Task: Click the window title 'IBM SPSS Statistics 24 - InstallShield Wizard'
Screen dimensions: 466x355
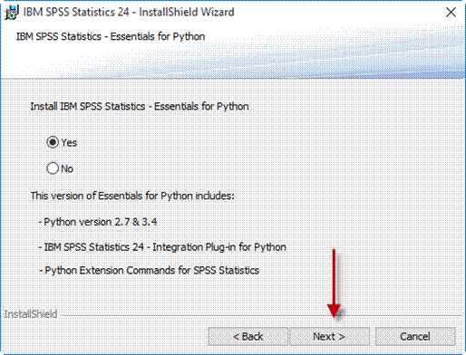Action: click(129, 12)
